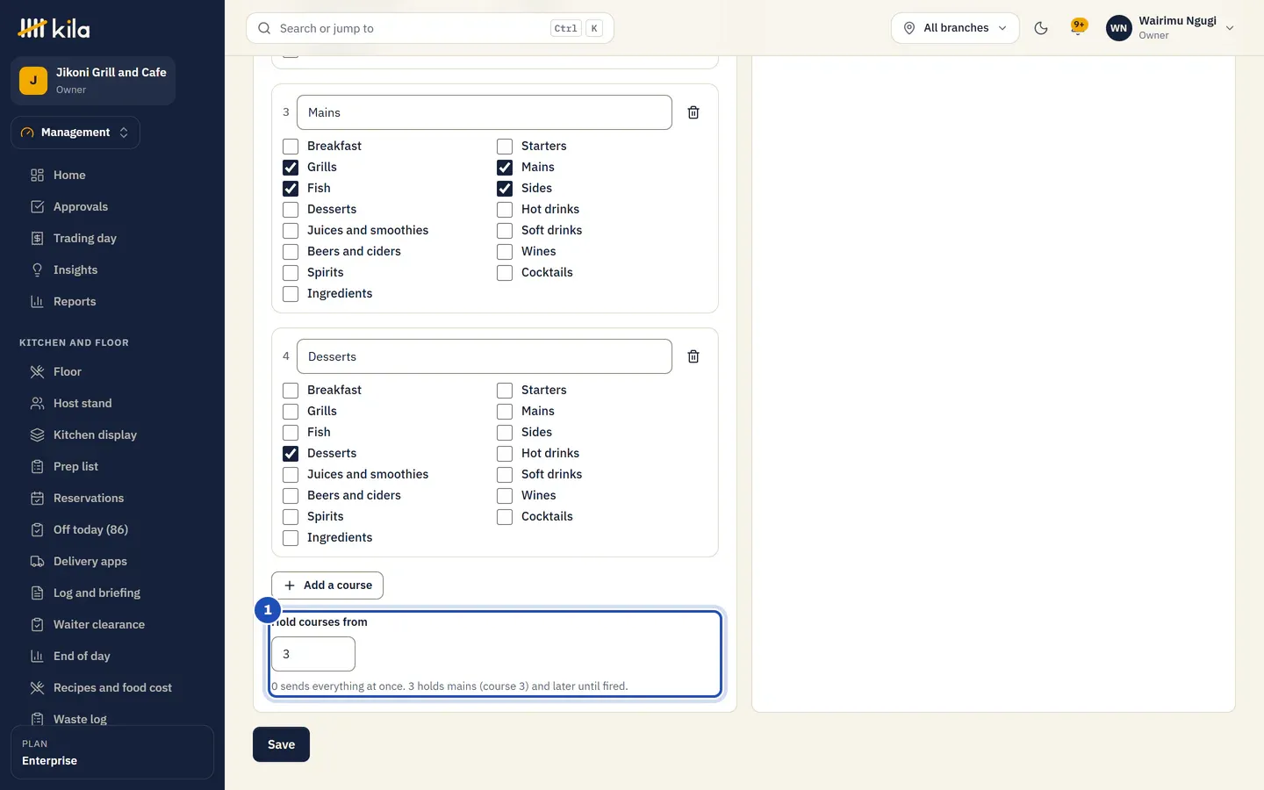Viewport: 1264px width, 790px height.
Task: Expand the Wairimu Ngugi user menu
Action: pos(1171,28)
